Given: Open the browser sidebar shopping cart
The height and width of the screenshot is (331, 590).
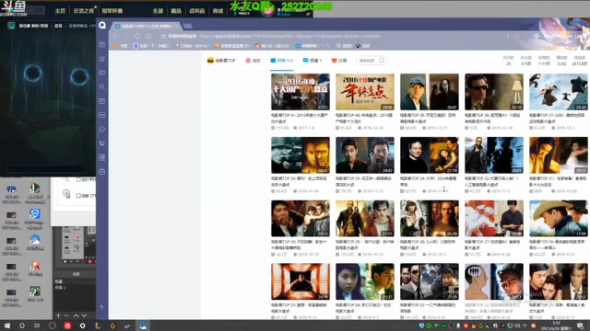Looking at the screenshot, I should tap(102, 143).
